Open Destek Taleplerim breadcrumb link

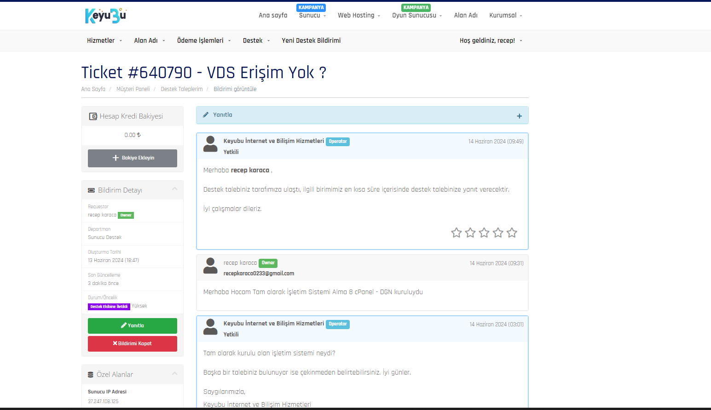182,89
